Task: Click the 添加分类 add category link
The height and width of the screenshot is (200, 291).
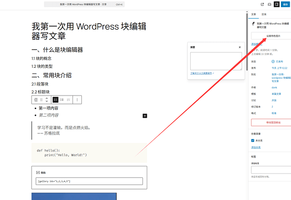Action: 256,147
